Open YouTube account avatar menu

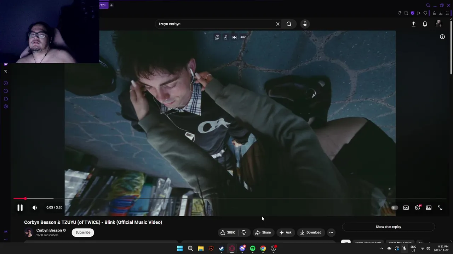coord(438,24)
